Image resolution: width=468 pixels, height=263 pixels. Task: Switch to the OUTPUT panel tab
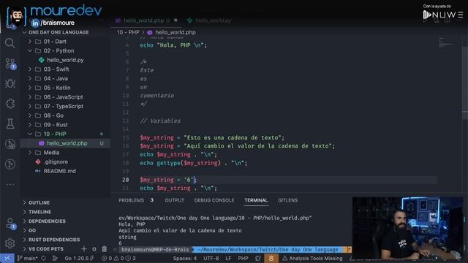(175, 200)
